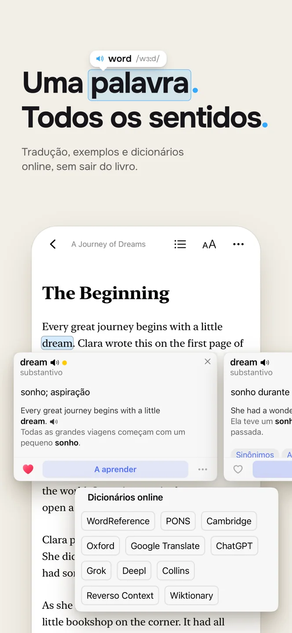This screenshot has width=292, height=633.
Task: Open the Collins dictionary
Action: pos(175,571)
